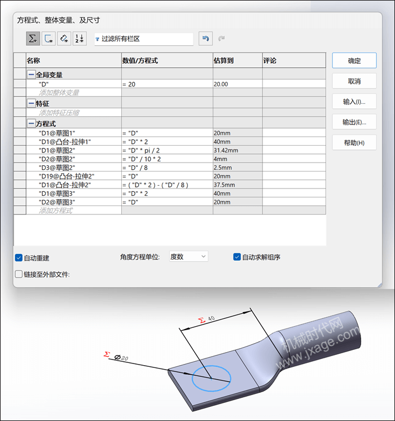The height and width of the screenshot is (421, 395).
Task: Select the blue circle sketch on the model
Action: click(x=212, y=378)
